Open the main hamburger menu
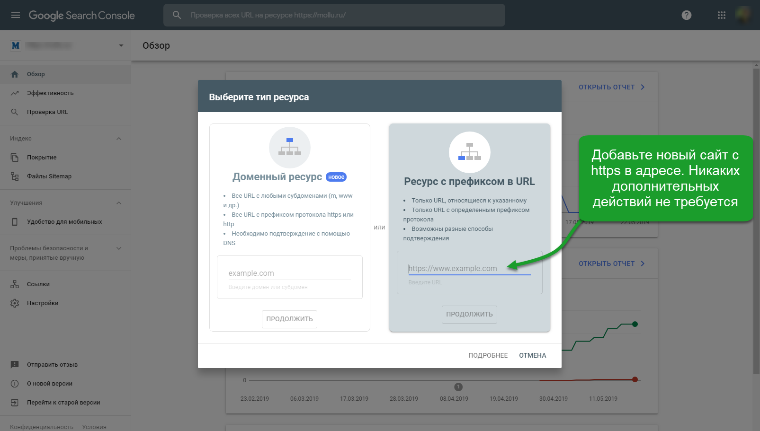 16,15
